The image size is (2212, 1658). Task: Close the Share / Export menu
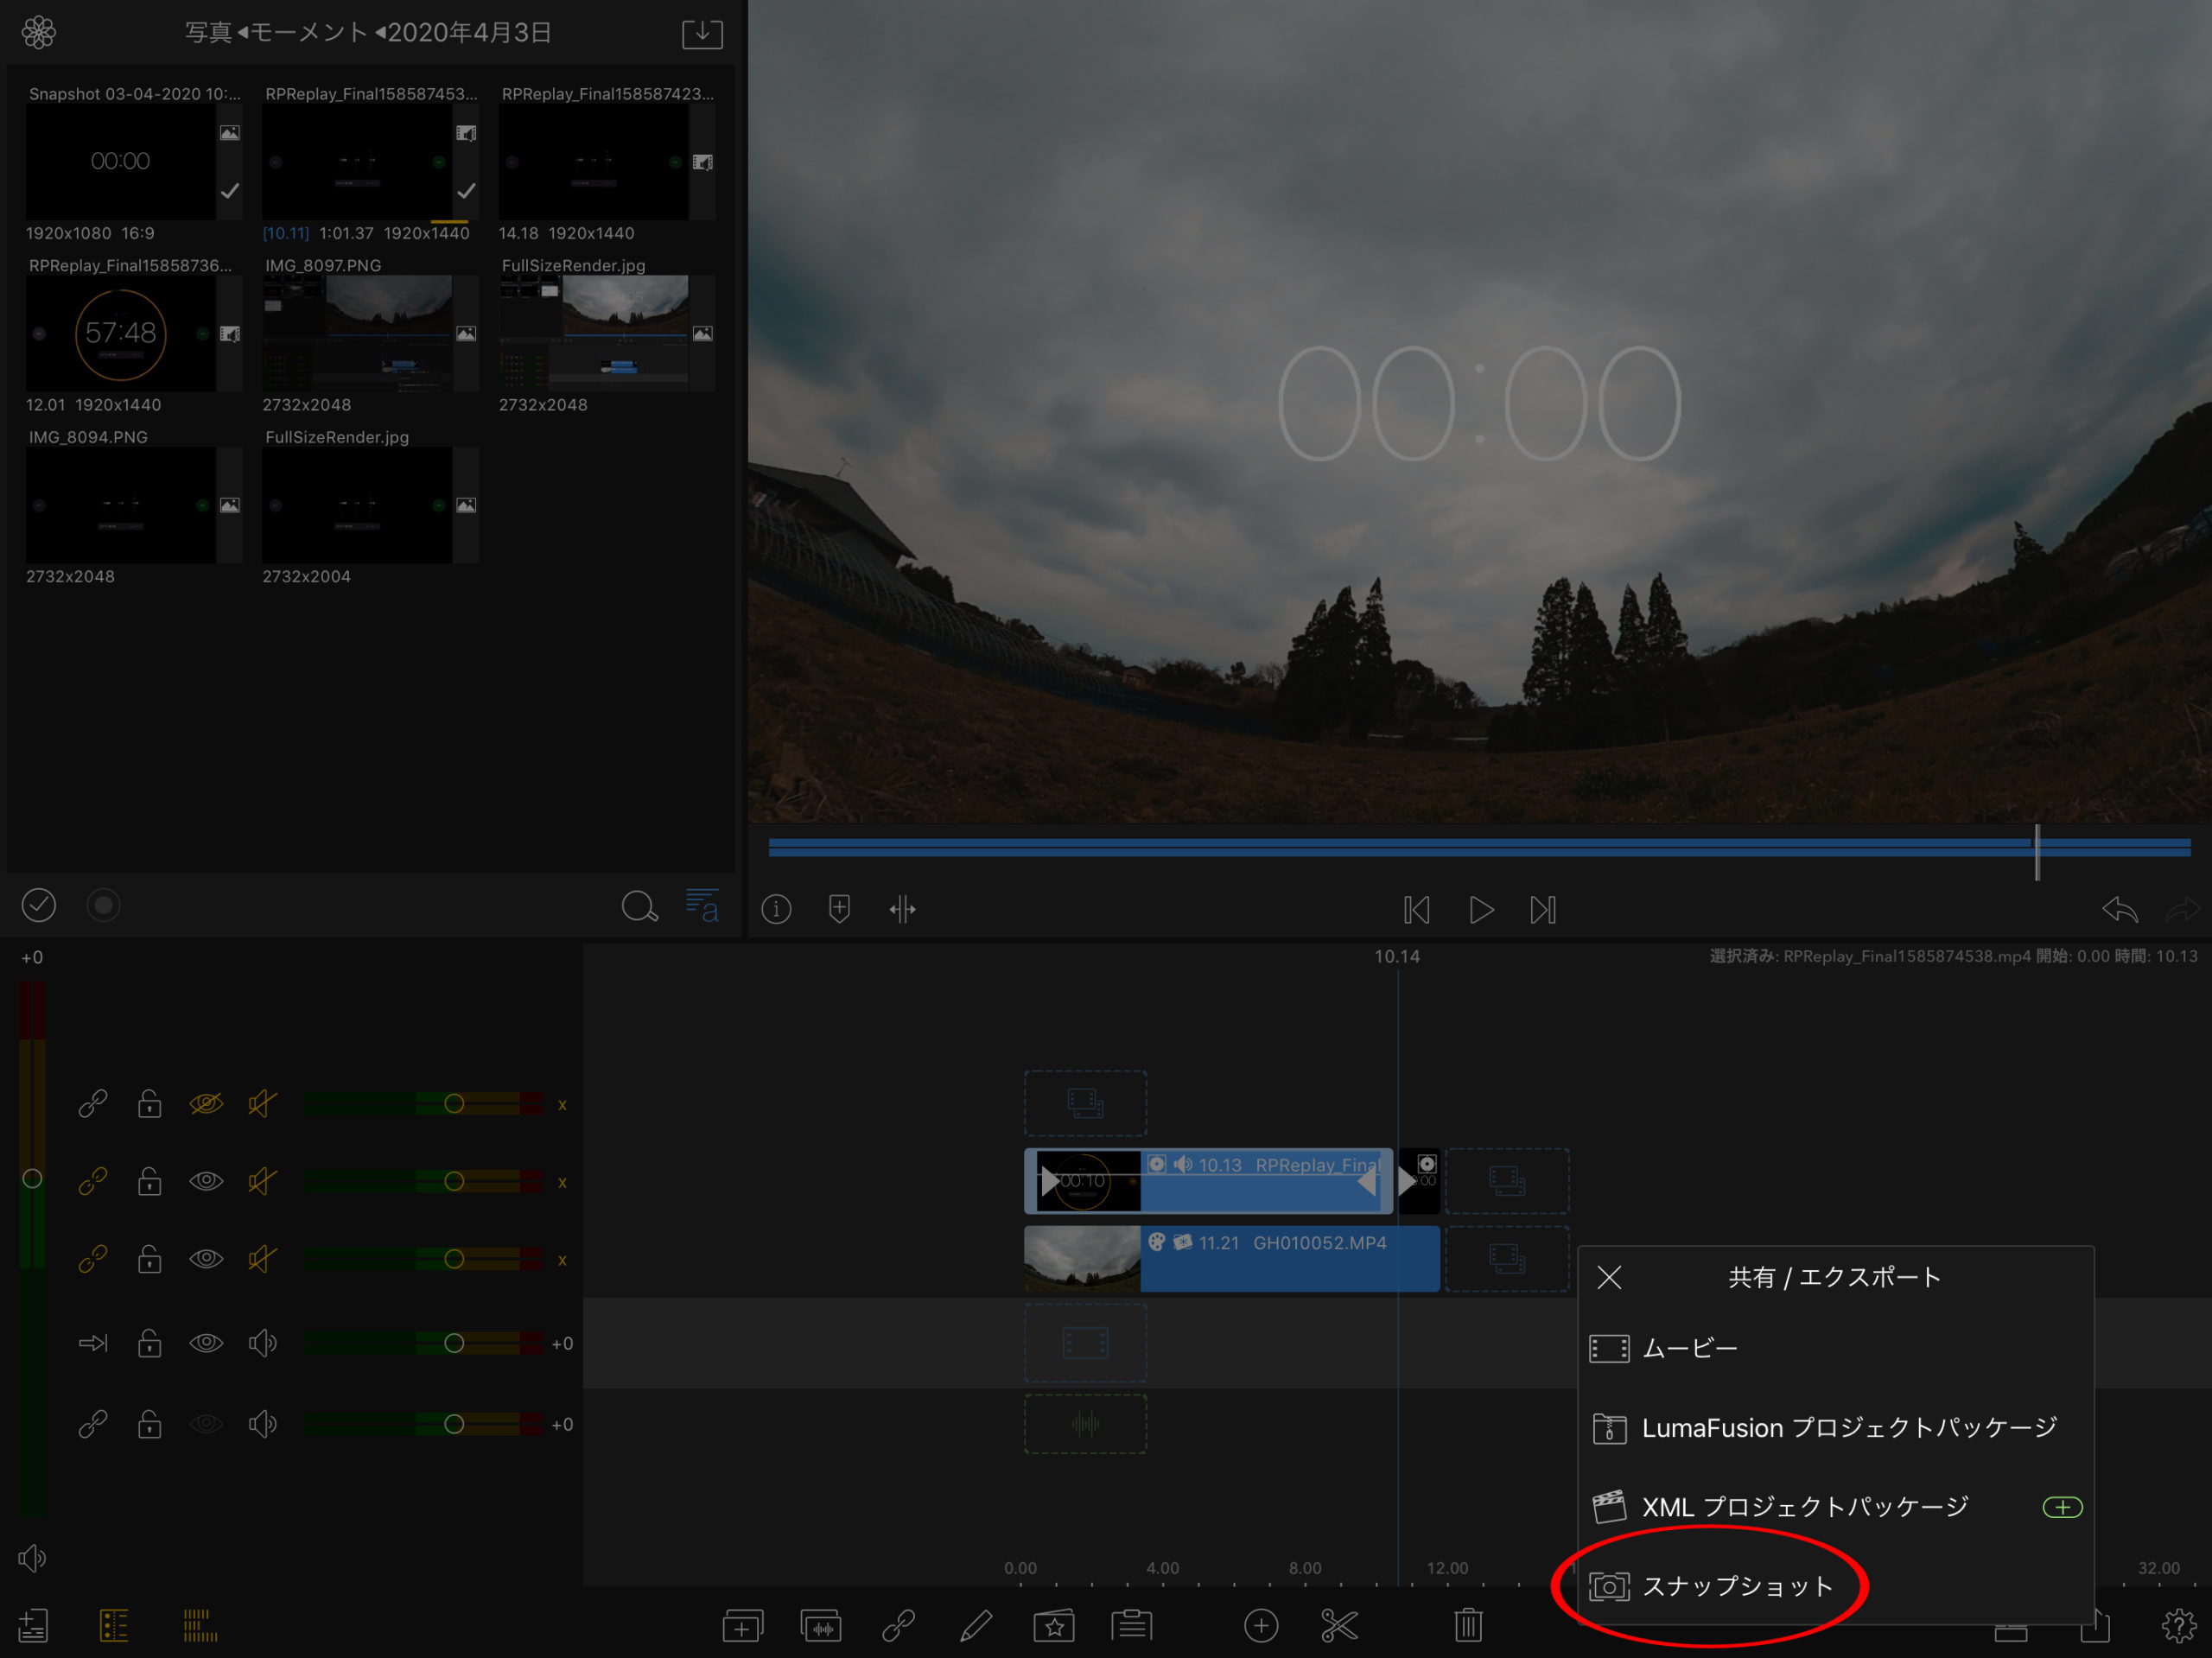(1609, 1278)
